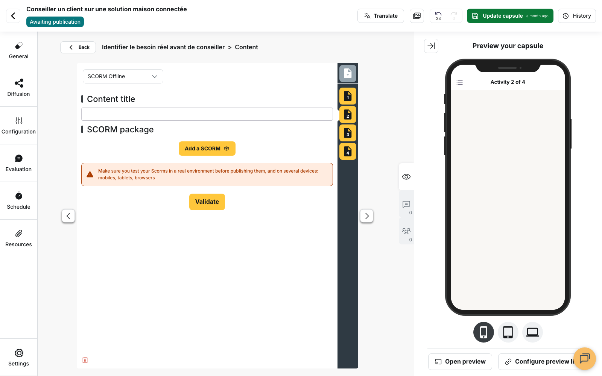Delete this content with trash icon
The width and height of the screenshot is (602, 376).
pyautogui.click(x=85, y=360)
